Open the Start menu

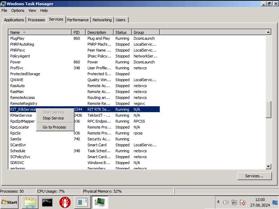tap(9, 202)
